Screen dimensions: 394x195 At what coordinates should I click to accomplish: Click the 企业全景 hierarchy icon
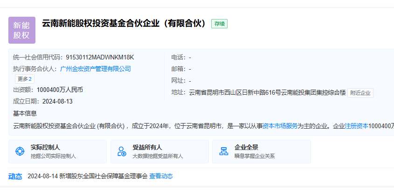(224, 151)
